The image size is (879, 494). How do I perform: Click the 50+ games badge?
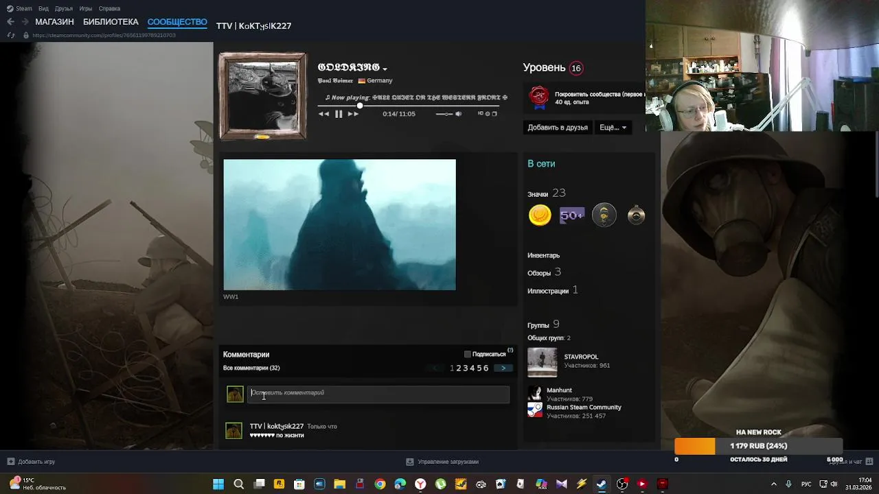tap(571, 215)
